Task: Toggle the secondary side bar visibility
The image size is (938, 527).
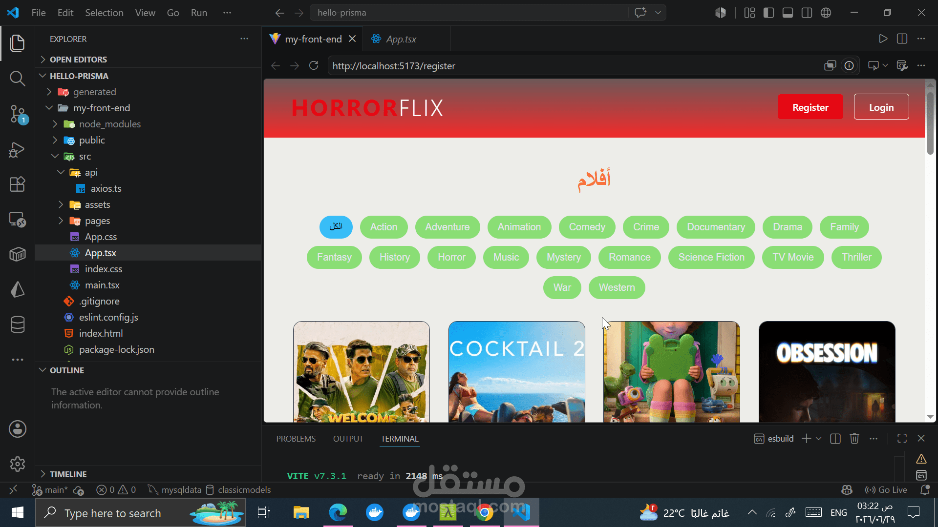Action: (x=807, y=13)
